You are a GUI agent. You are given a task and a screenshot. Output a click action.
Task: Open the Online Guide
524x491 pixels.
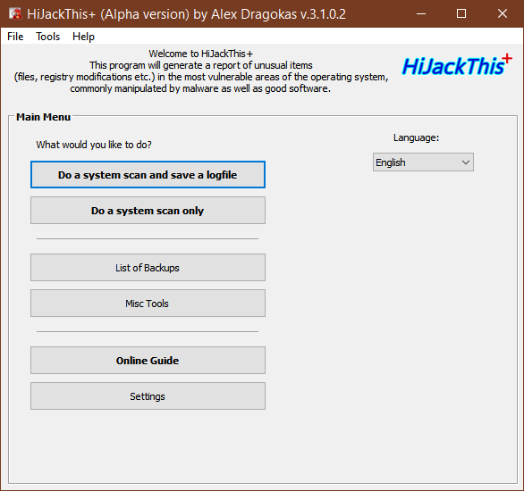(148, 361)
